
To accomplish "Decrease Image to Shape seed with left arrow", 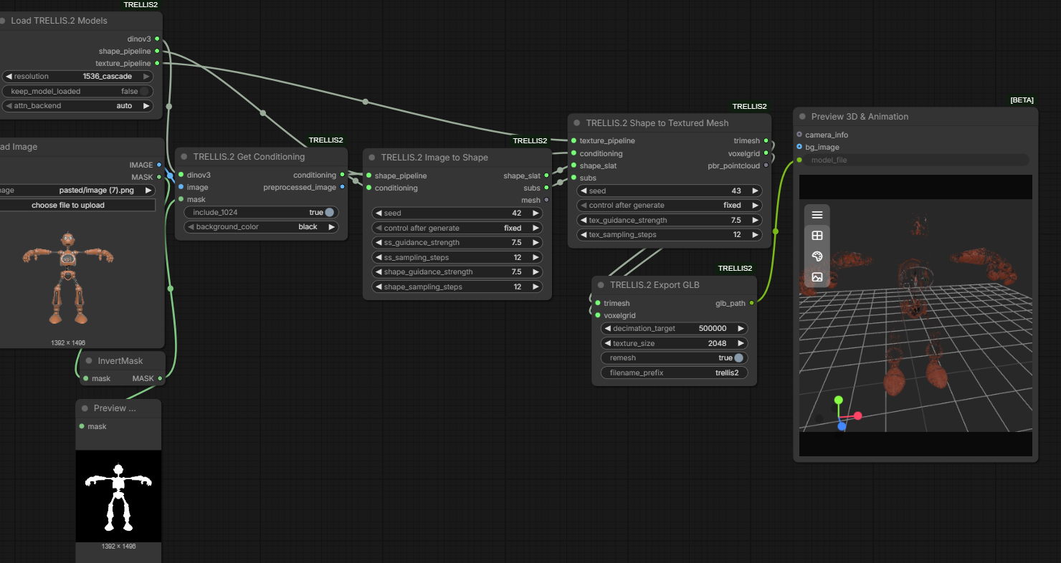I will pyautogui.click(x=379, y=213).
